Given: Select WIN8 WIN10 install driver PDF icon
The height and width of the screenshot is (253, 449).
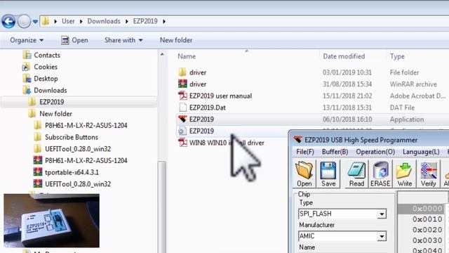Looking at the screenshot, I should click(x=182, y=143).
